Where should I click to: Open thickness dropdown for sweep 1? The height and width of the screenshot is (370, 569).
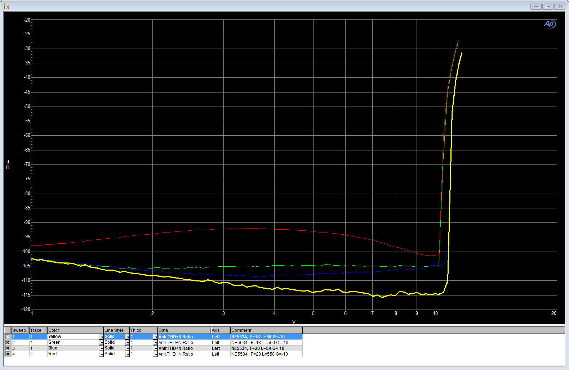coord(155,337)
